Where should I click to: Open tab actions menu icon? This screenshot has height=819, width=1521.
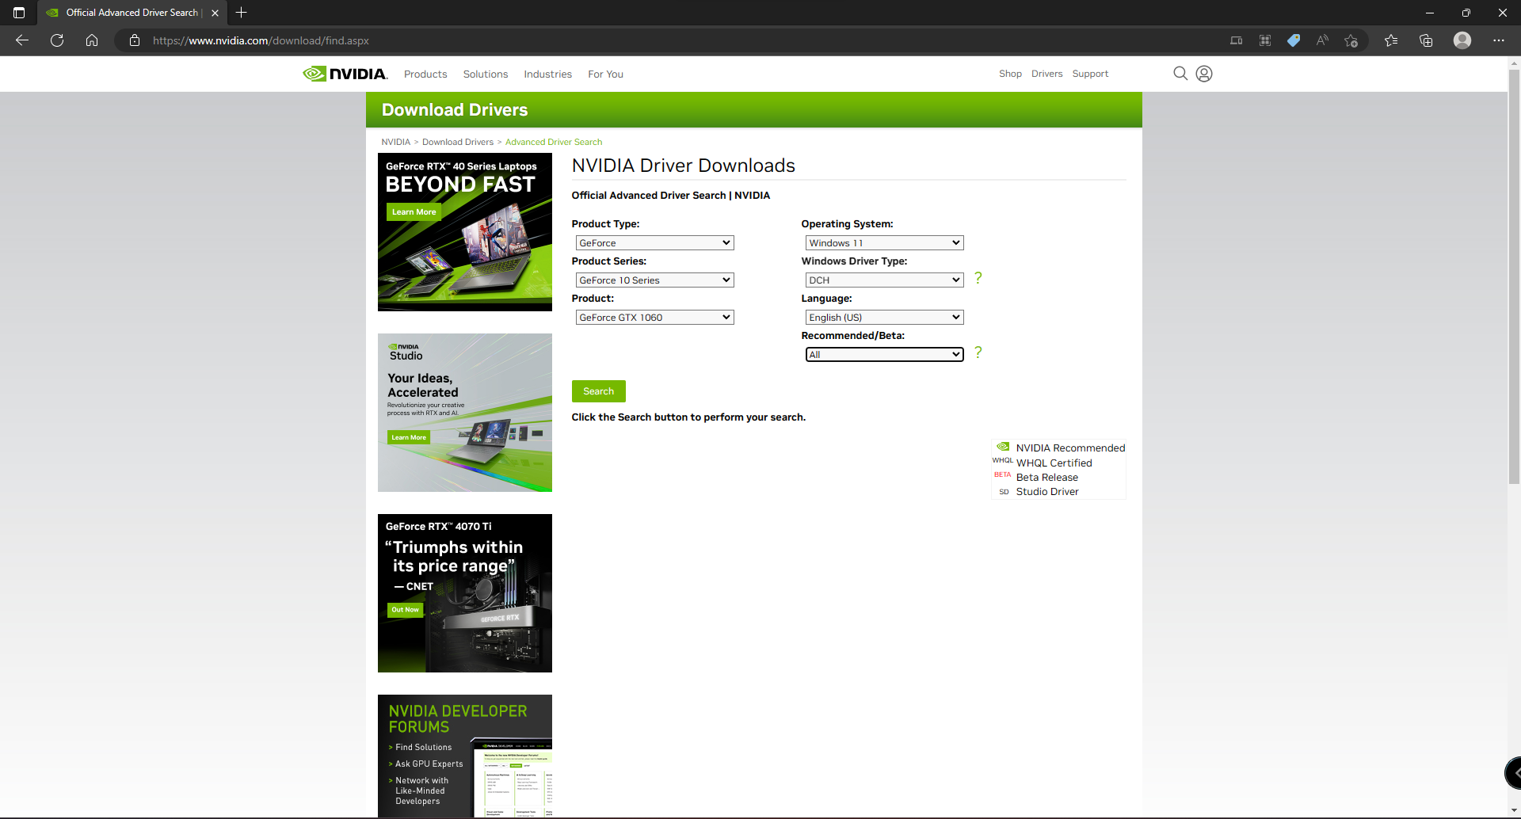tap(19, 13)
